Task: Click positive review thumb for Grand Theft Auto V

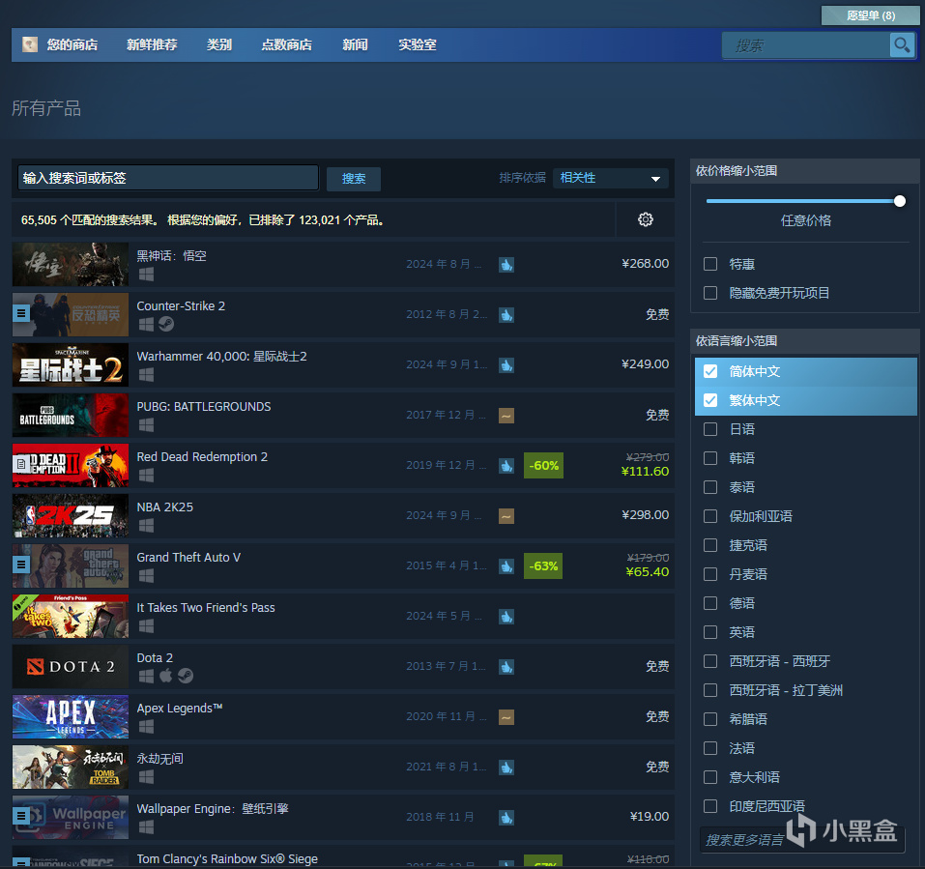Action: click(x=506, y=565)
